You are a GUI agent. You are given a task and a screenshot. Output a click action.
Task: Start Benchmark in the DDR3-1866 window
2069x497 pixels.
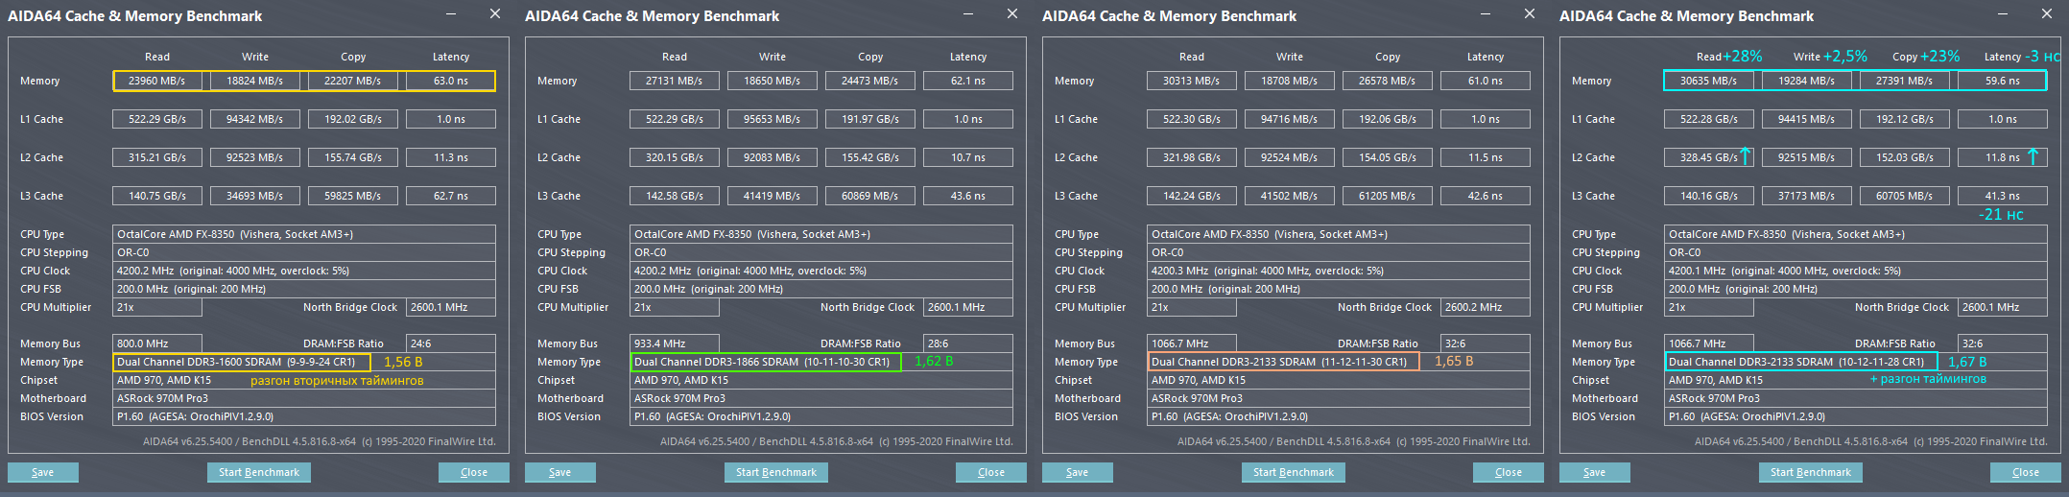pyautogui.click(x=776, y=472)
